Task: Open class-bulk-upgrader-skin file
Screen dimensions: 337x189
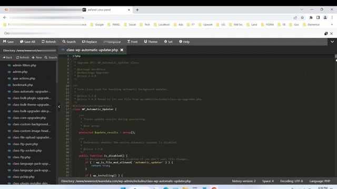Action: coord(32,111)
